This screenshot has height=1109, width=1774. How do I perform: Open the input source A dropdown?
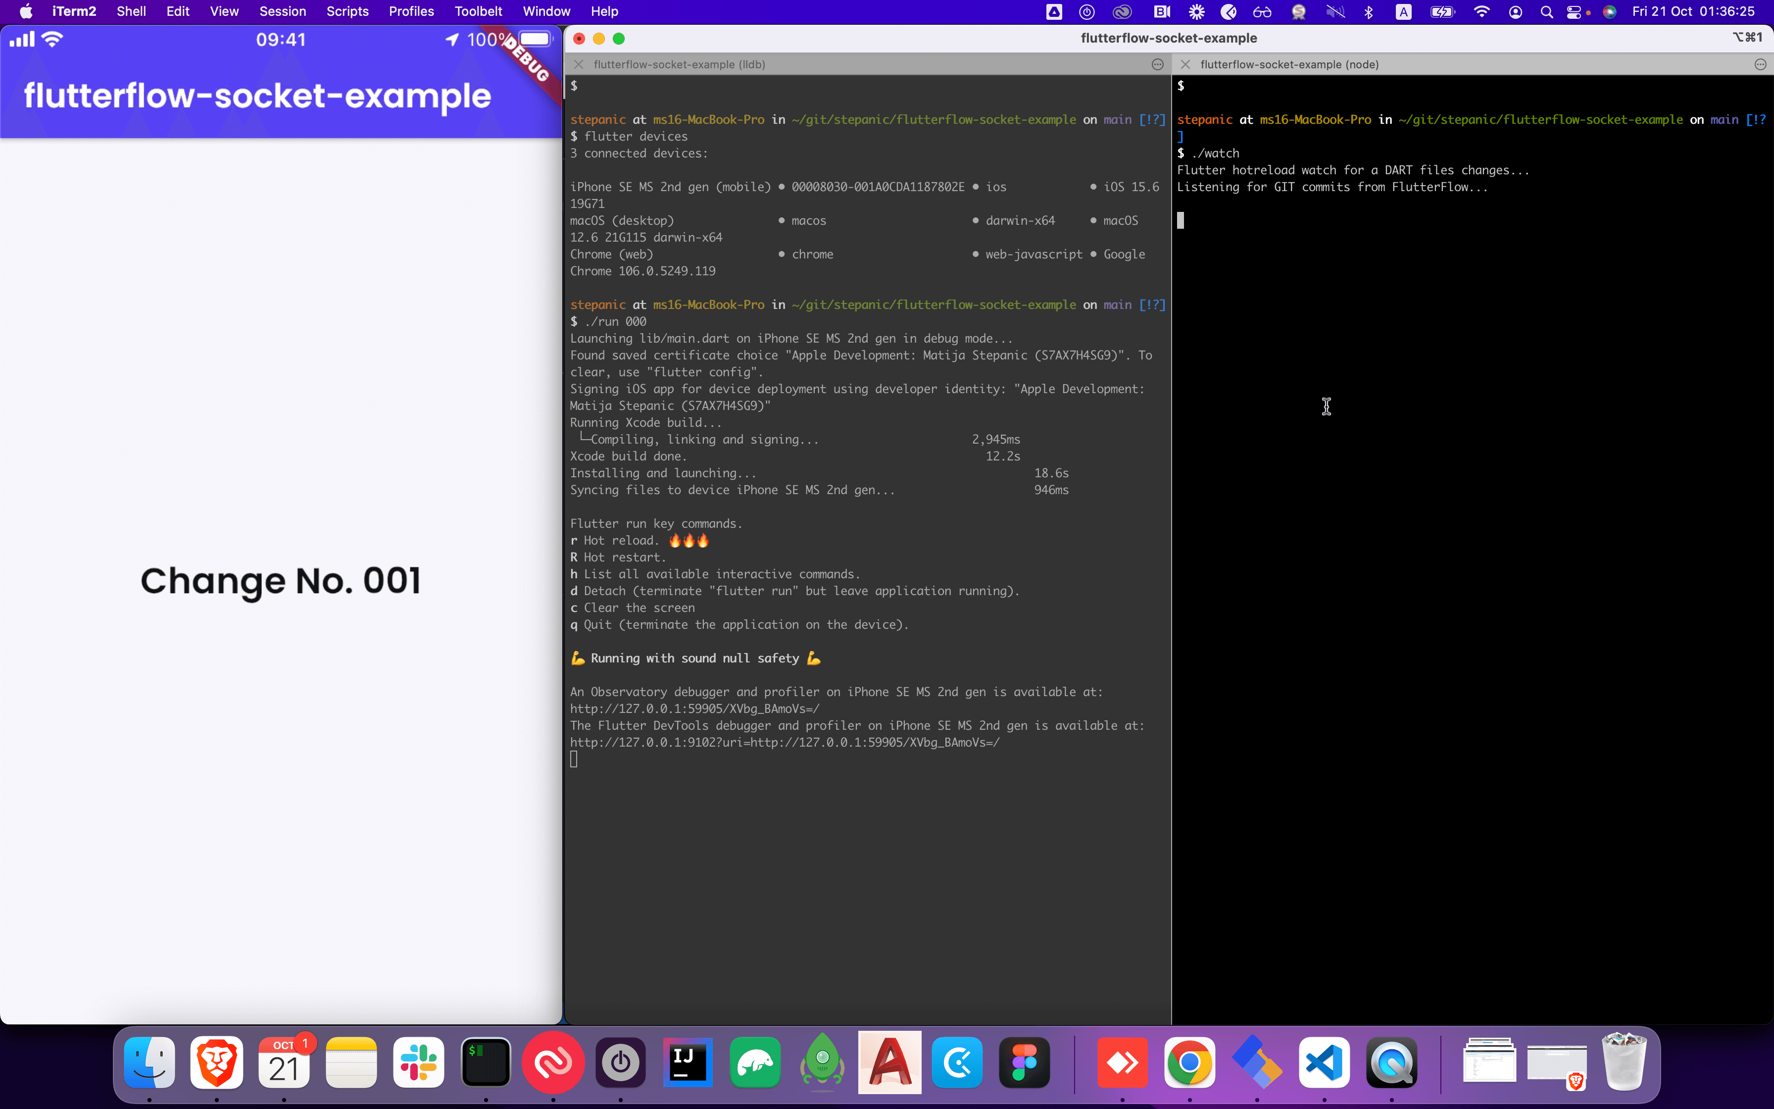point(1403,12)
